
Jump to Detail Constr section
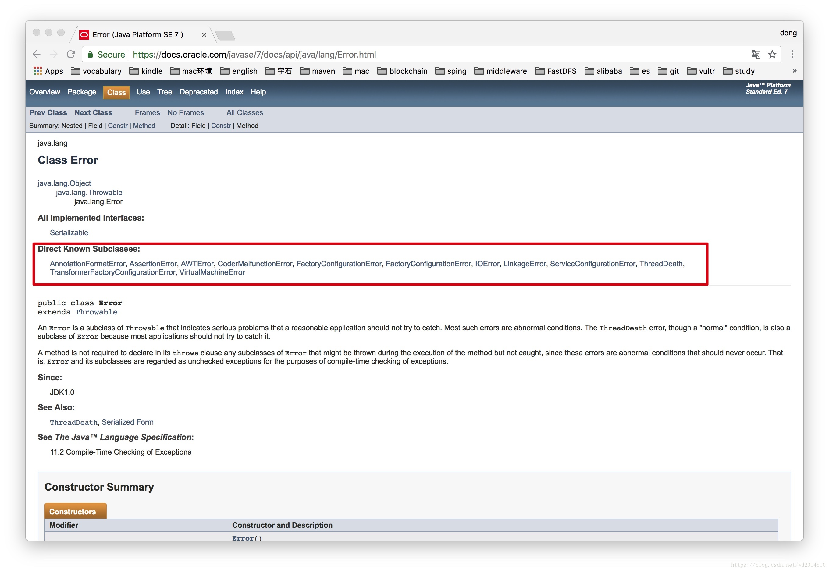221,126
